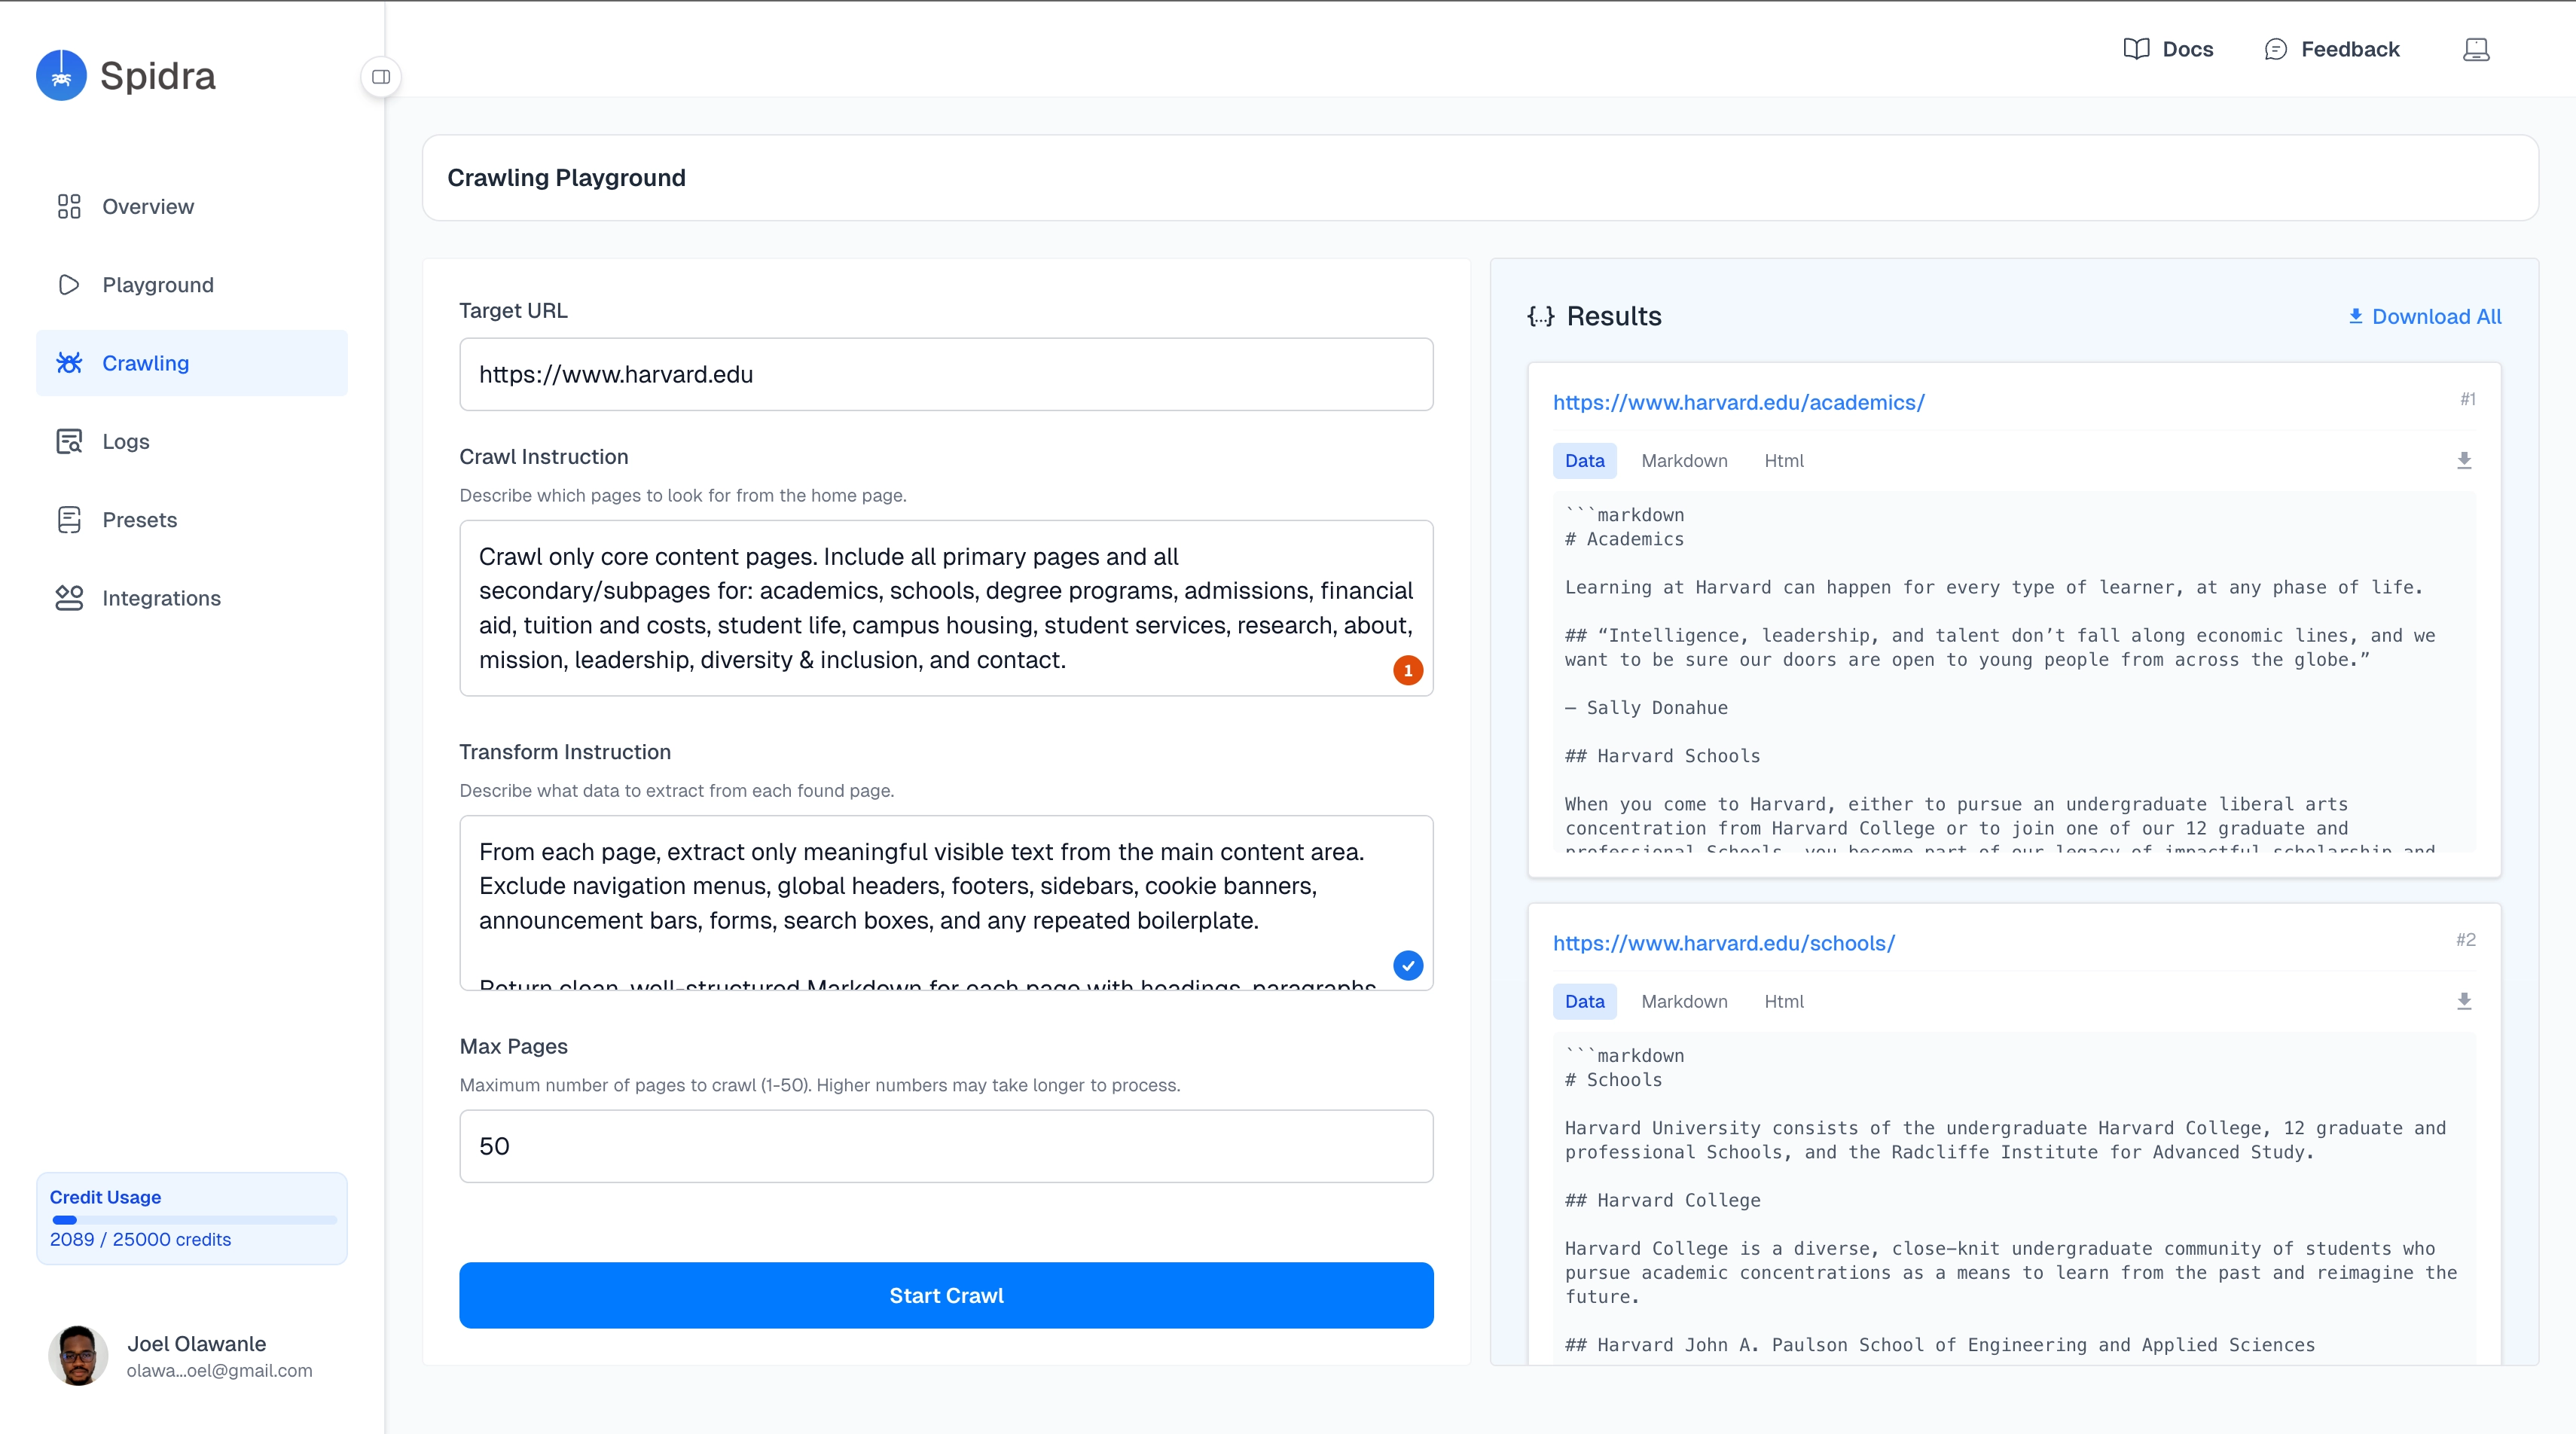Click the Feedback chat bubble icon
Viewport: 2576px width, 1434px height.
pyautogui.click(x=2275, y=49)
